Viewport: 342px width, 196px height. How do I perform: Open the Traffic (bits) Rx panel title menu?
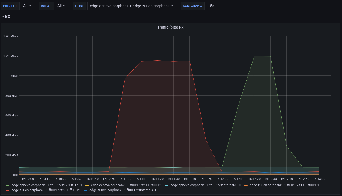[x=170, y=27]
